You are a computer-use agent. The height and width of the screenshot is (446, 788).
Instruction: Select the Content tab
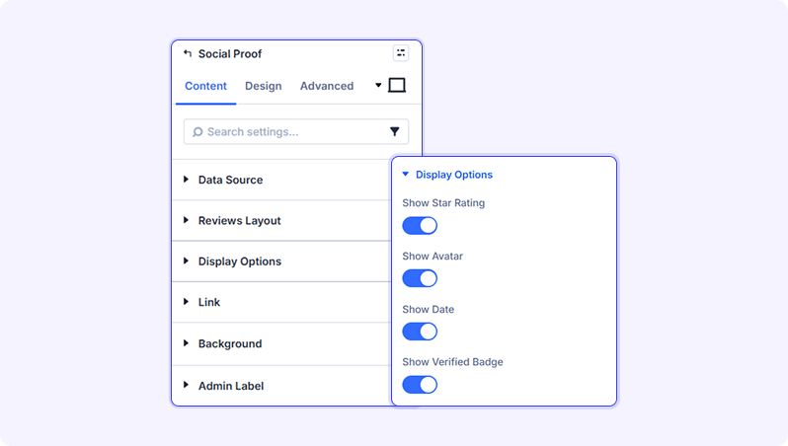205,86
